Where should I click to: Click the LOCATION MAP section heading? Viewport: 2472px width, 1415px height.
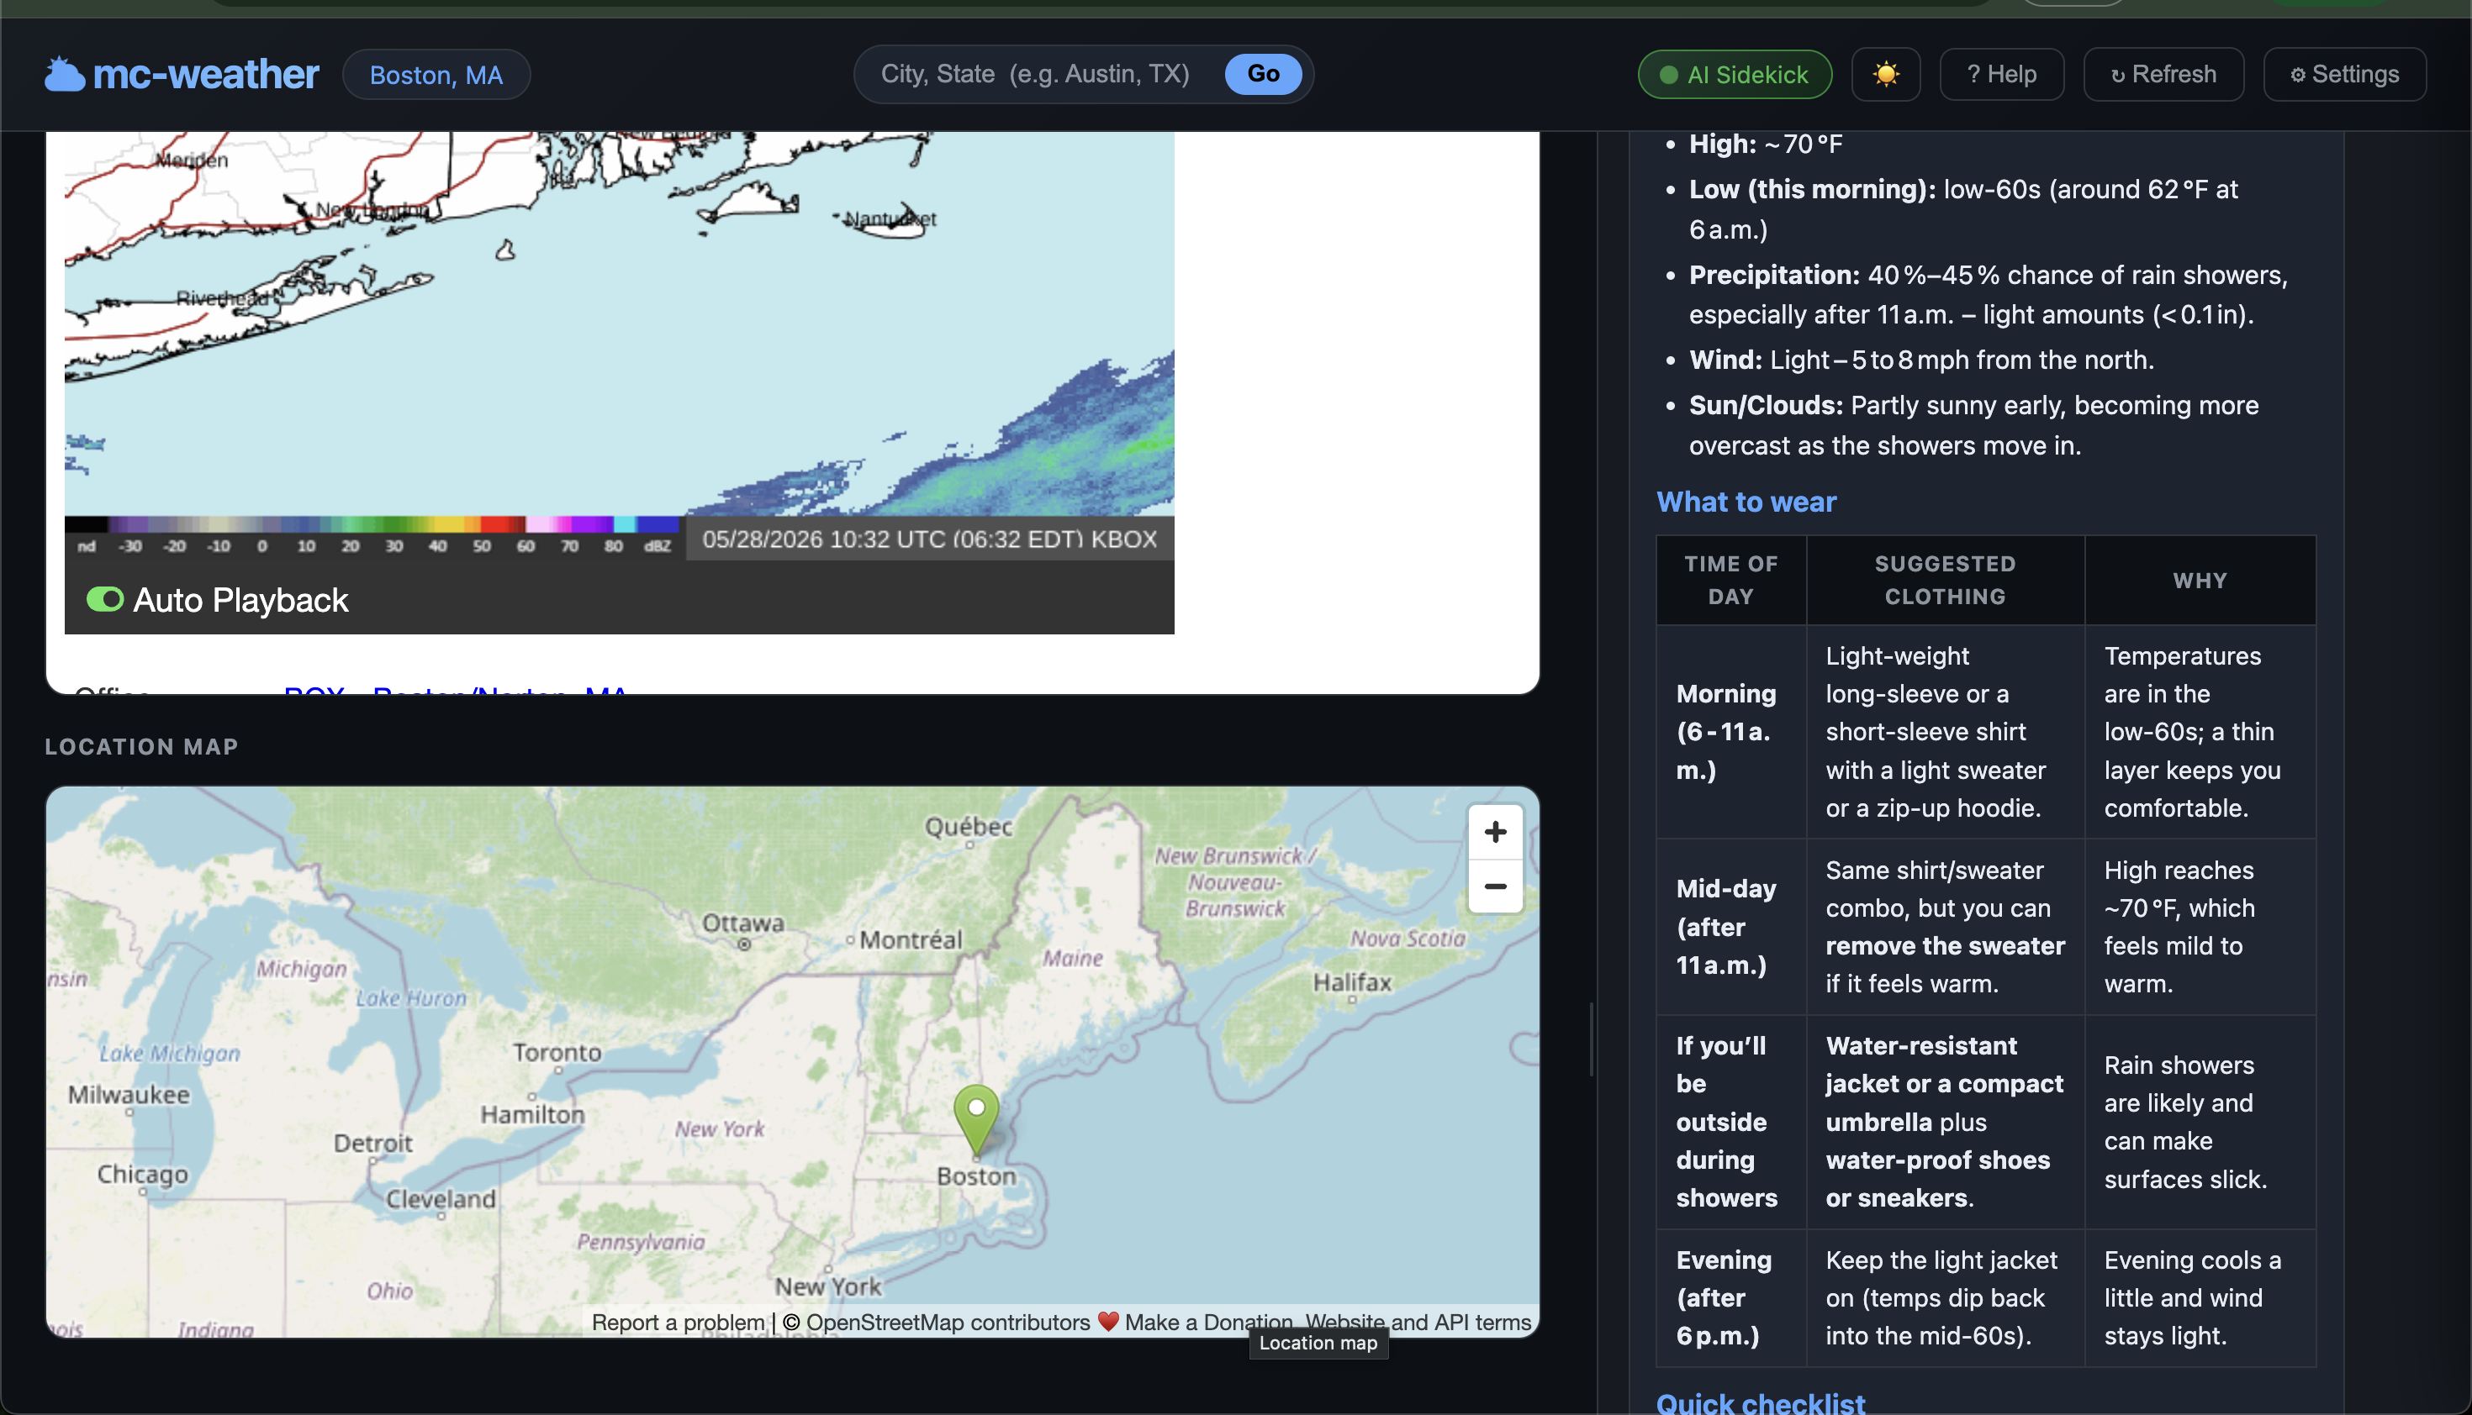tap(142, 746)
